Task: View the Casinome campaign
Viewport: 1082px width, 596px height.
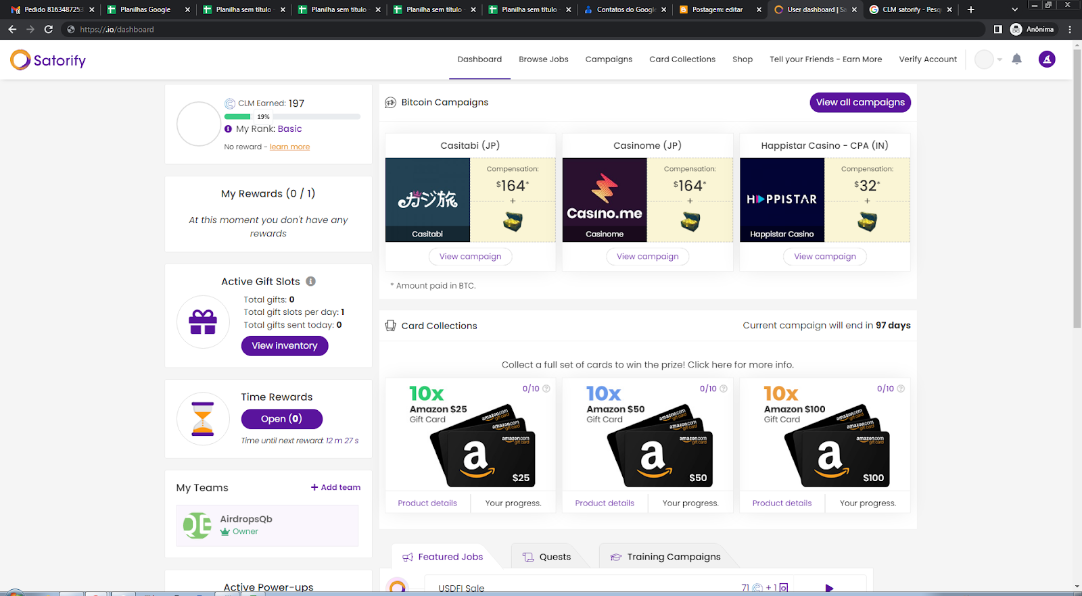Action: tap(647, 257)
